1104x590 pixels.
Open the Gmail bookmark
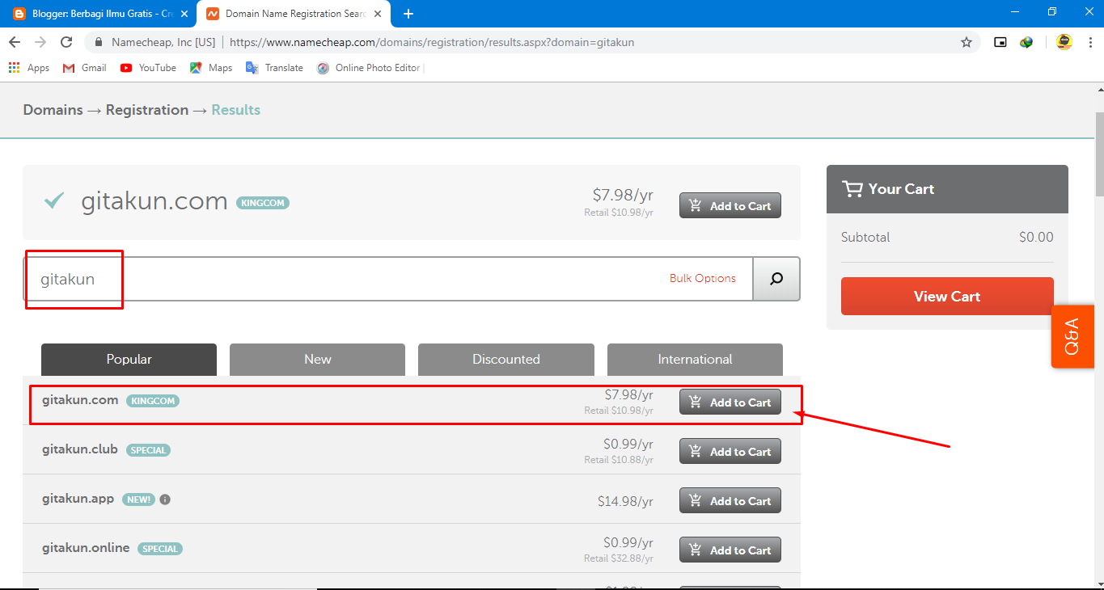click(85, 68)
